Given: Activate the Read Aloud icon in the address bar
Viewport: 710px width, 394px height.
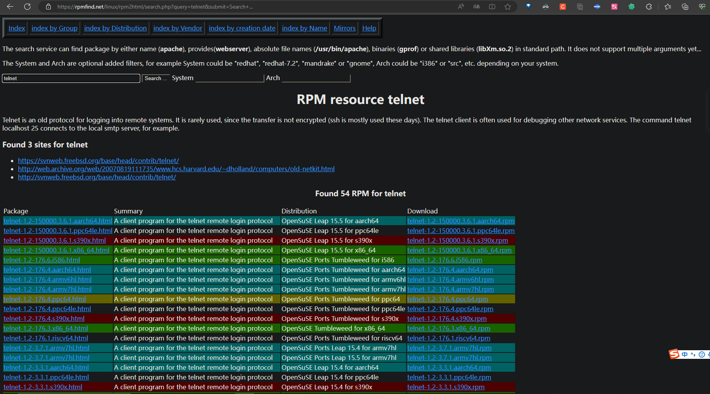Looking at the screenshot, I should pyautogui.click(x=461, y=7).
